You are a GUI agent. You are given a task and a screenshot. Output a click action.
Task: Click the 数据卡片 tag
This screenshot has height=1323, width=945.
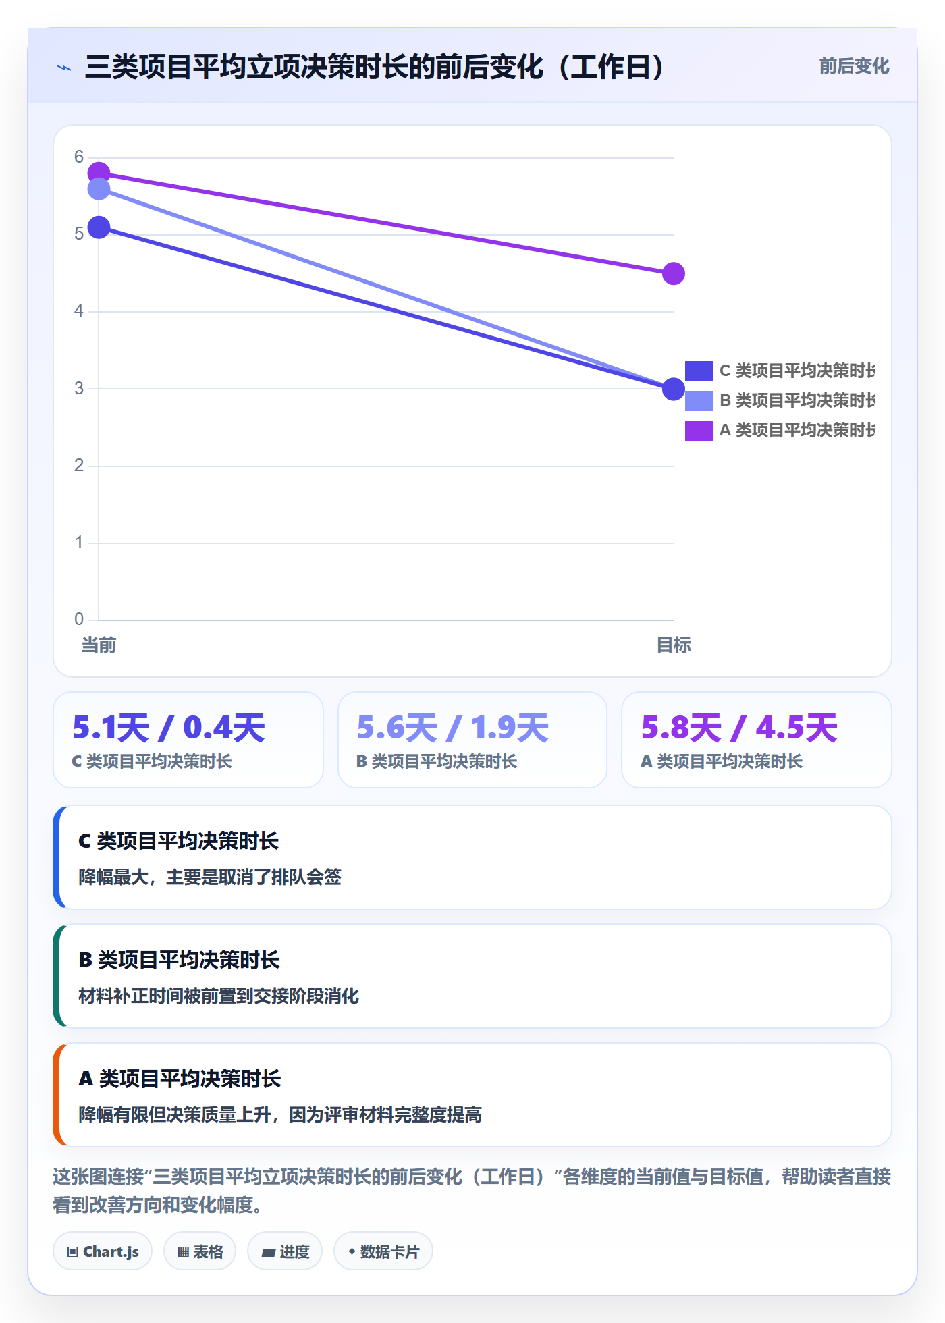(x=383, y=1251)
